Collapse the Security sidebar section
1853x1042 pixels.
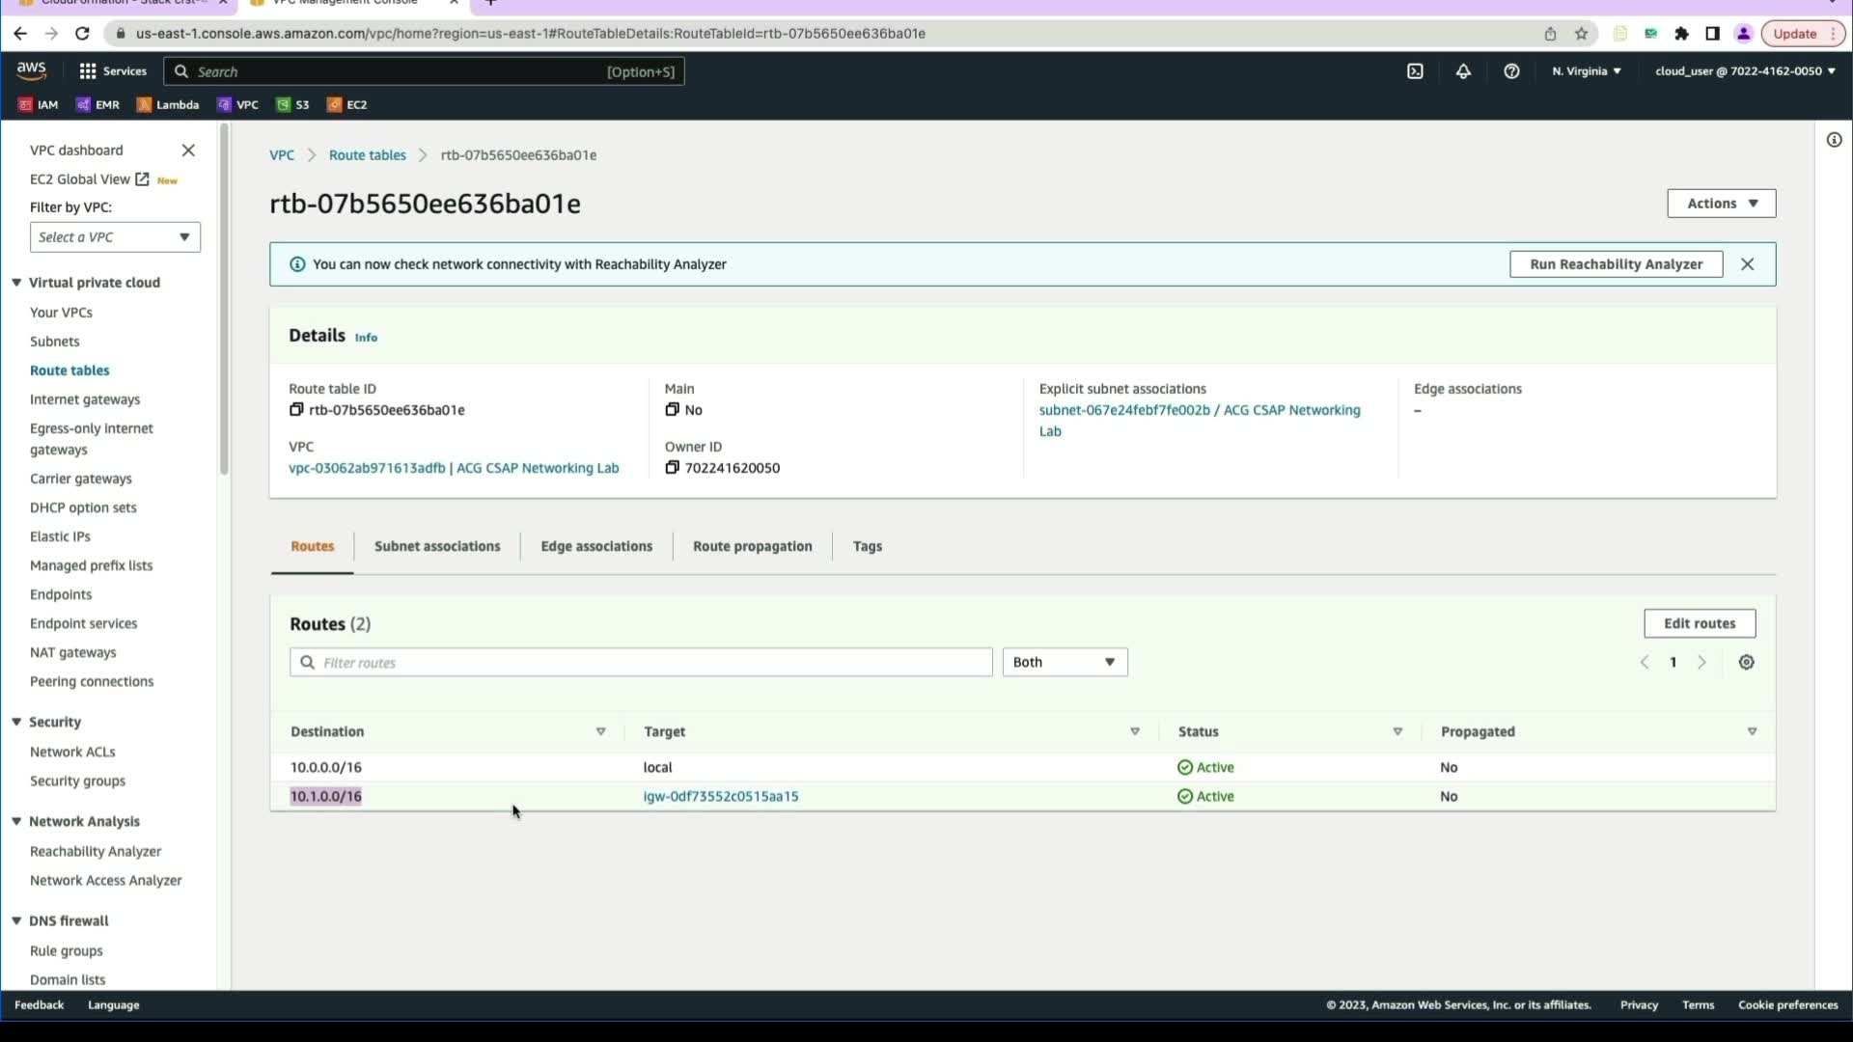16,722
